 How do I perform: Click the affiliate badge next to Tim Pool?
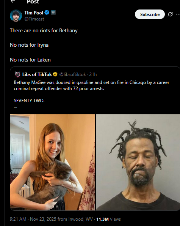pyautogui.click(x=53, y=13)
